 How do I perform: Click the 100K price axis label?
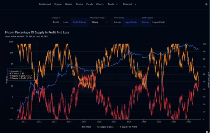pos(11,42)
